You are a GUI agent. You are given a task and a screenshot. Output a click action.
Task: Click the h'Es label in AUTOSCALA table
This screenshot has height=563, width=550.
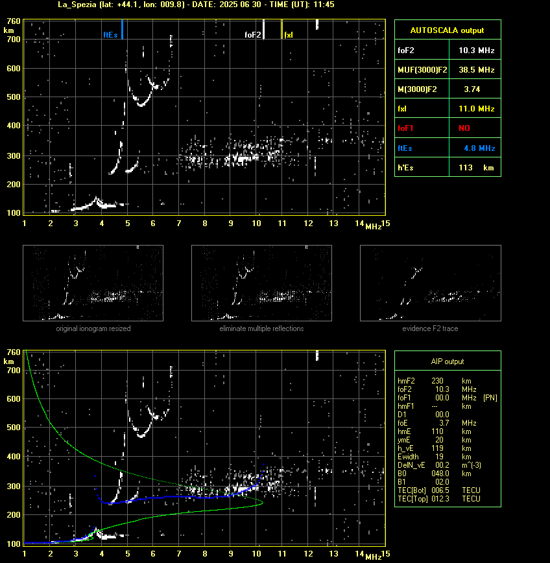click(x=405, y=168)
